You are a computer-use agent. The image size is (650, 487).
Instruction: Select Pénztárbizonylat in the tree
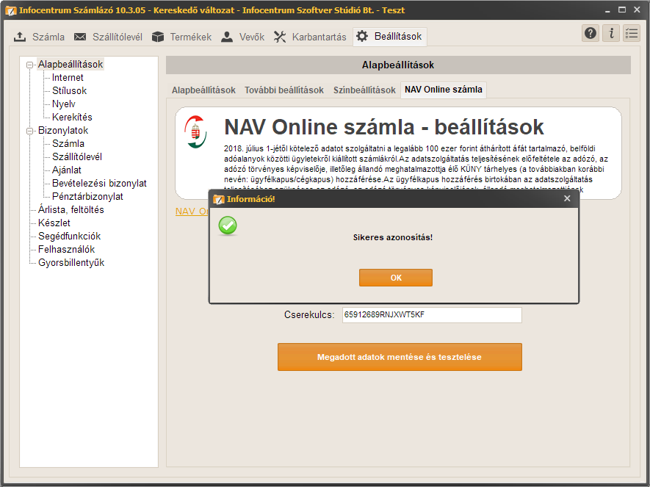pos(87,197)
